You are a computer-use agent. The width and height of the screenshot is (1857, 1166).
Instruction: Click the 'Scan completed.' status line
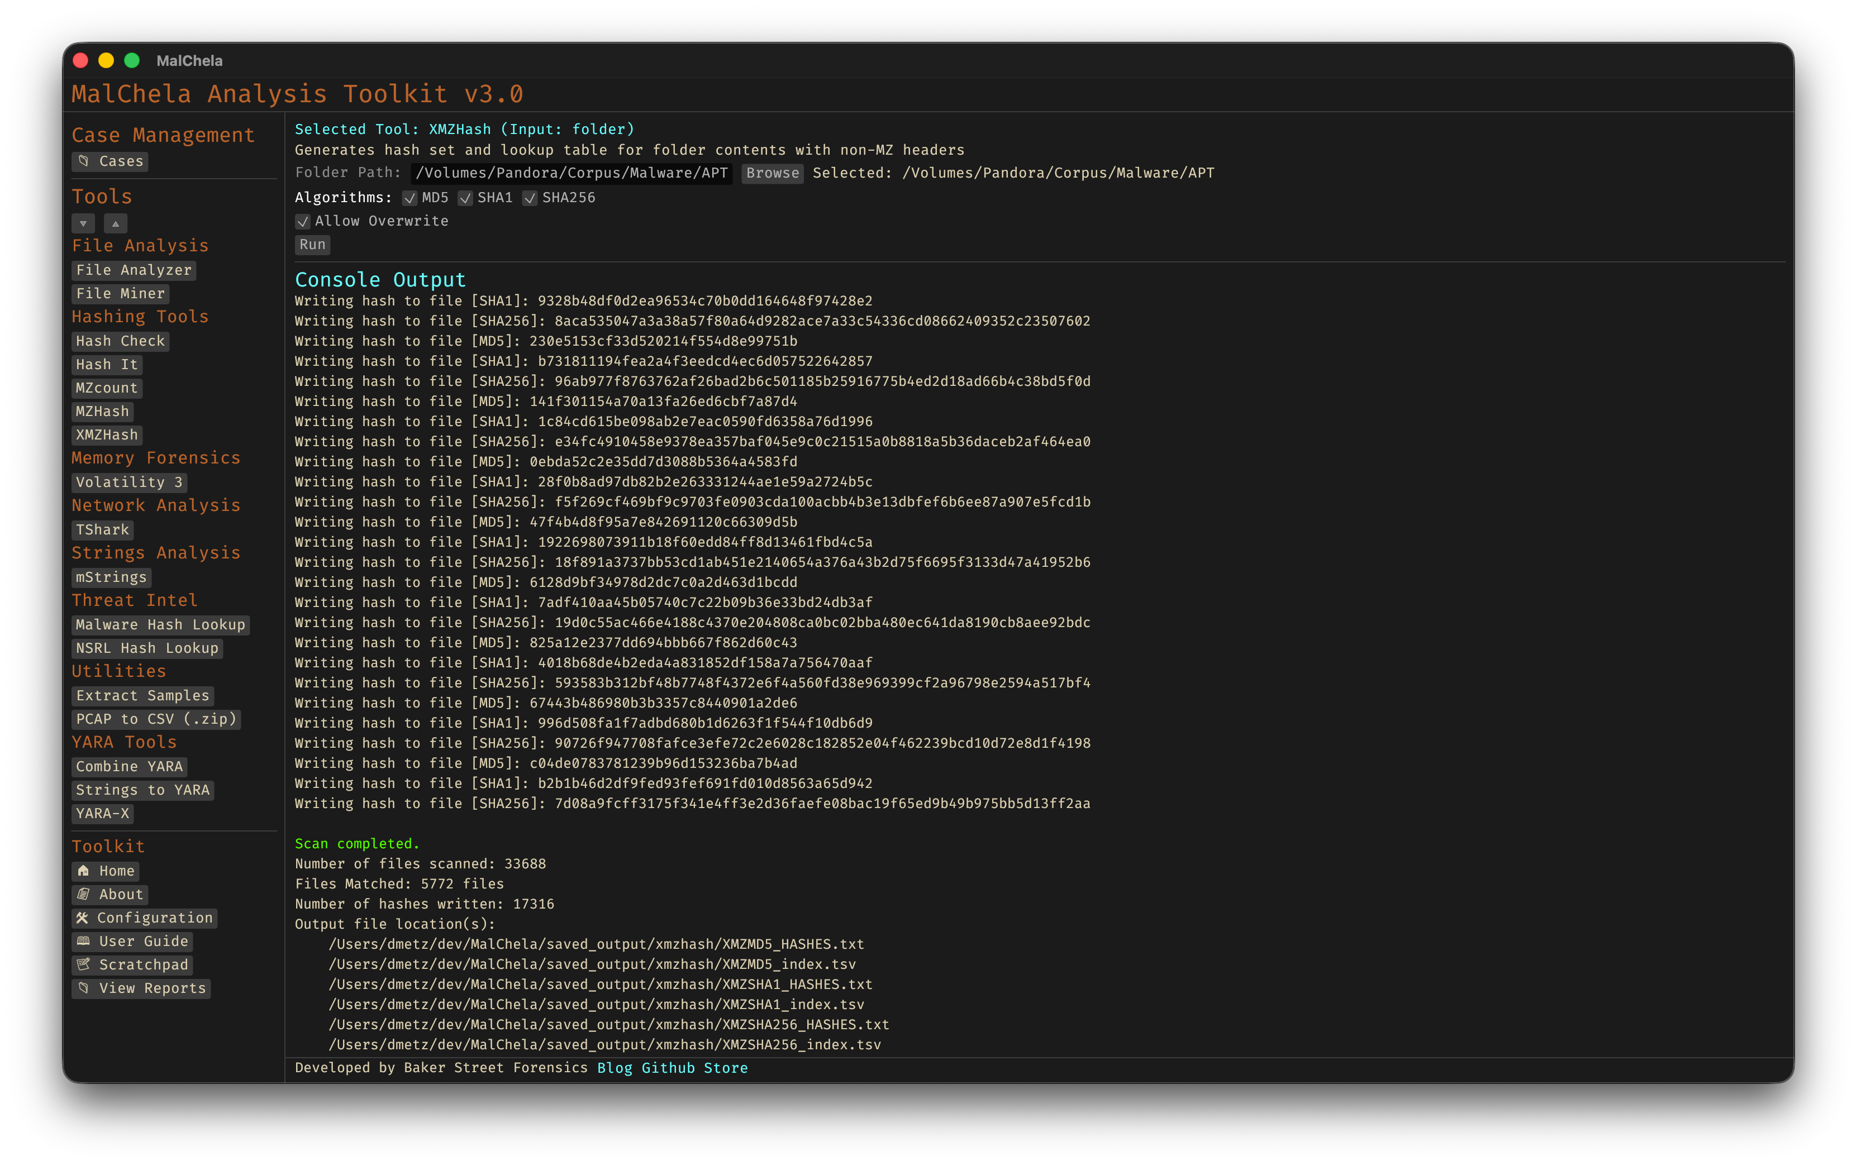[357, 844]
